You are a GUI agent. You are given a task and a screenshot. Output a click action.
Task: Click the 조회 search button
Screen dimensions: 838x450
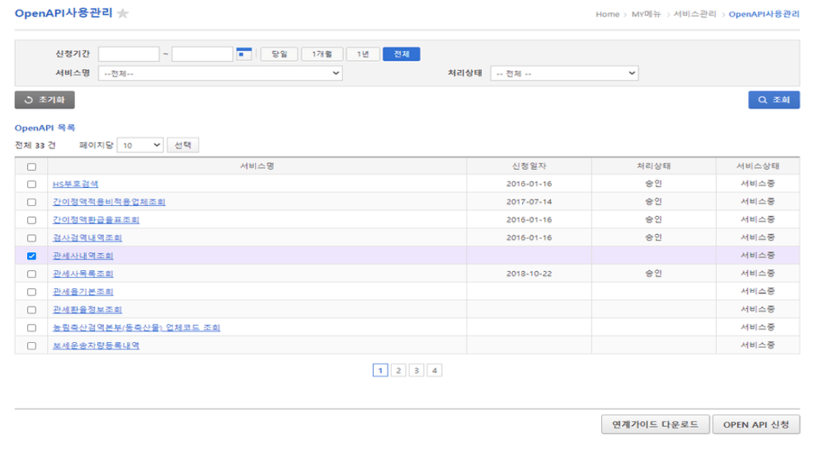(773, 101)
